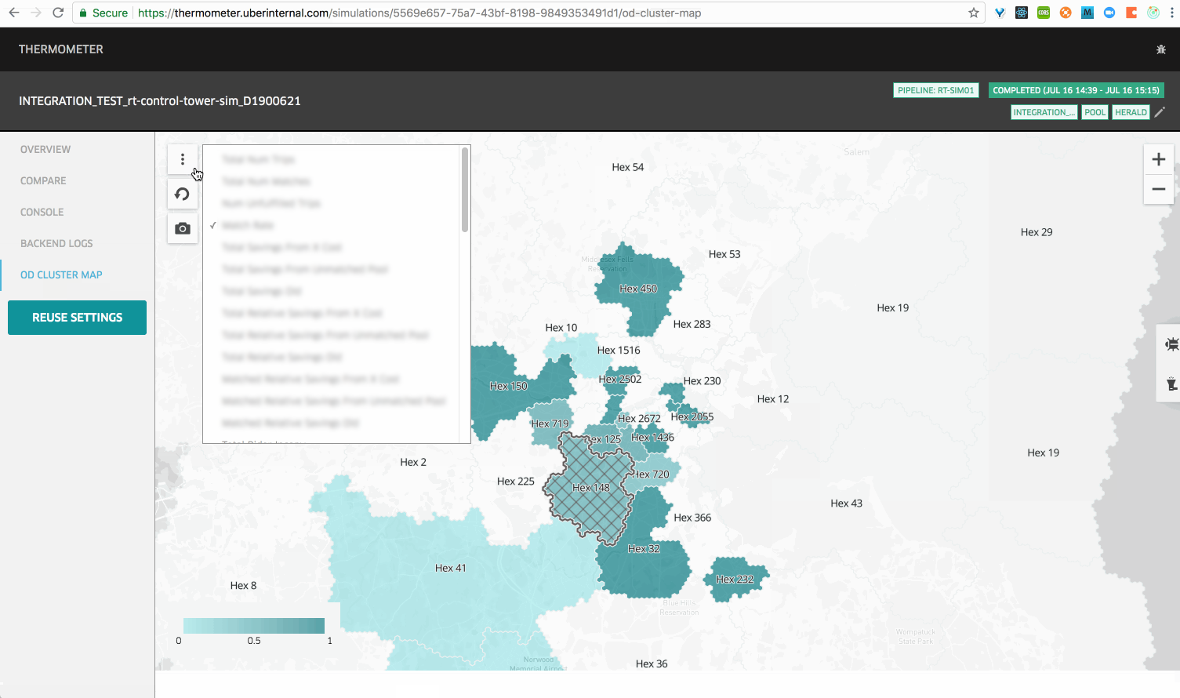Click the Reuse Settings button

77,318
